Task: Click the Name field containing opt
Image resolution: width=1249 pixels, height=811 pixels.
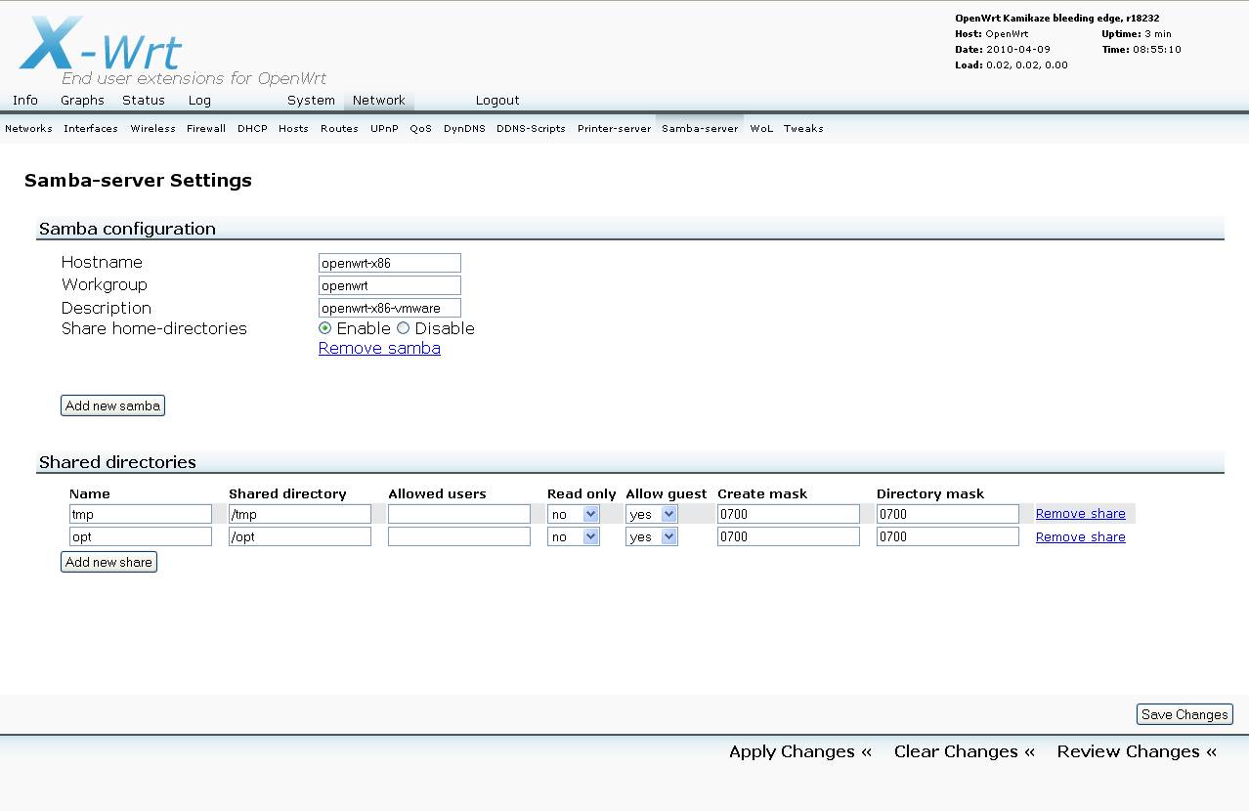Action: (141, 536)
